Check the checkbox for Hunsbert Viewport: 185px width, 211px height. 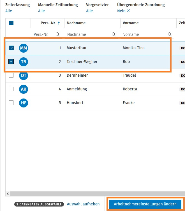11,103
